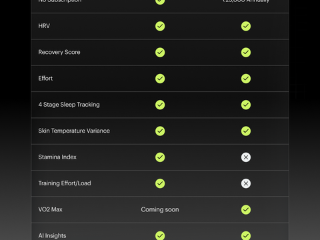Screen dimensions: 320x240
Task: Click Skin Temperature Variance right-column checkmark
Action: (x=246, y=131)
